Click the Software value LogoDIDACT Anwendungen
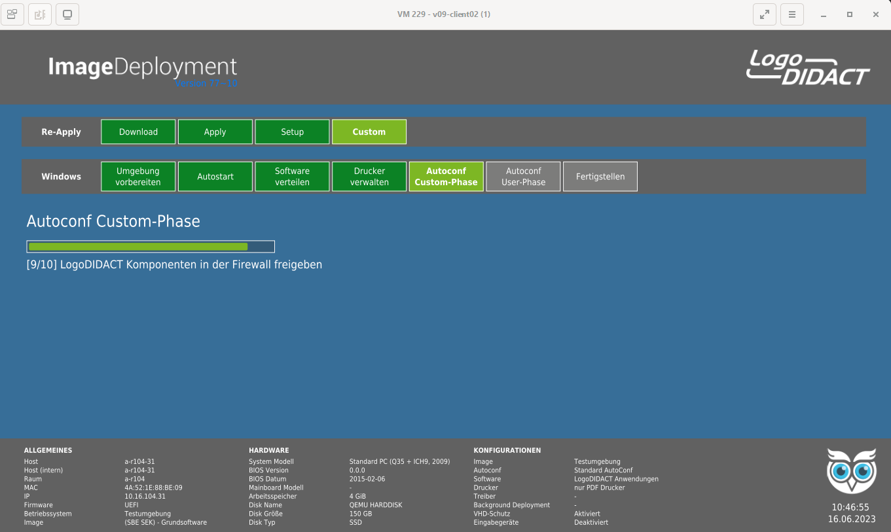 (x=617, y=479)
